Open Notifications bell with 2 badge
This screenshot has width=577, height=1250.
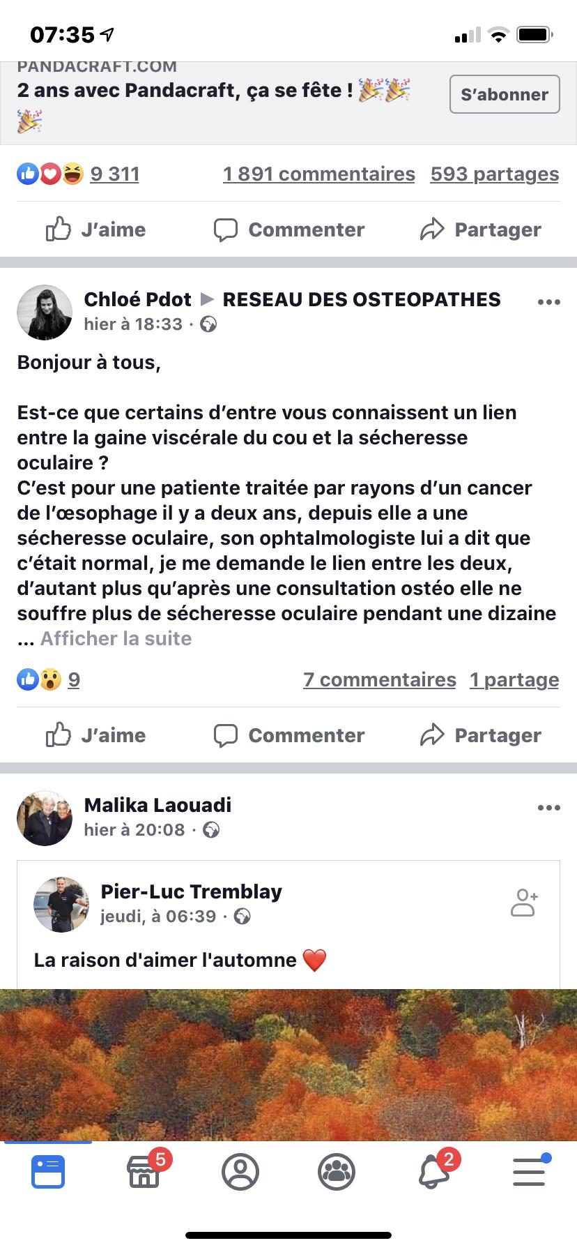tap(435, 1172)
